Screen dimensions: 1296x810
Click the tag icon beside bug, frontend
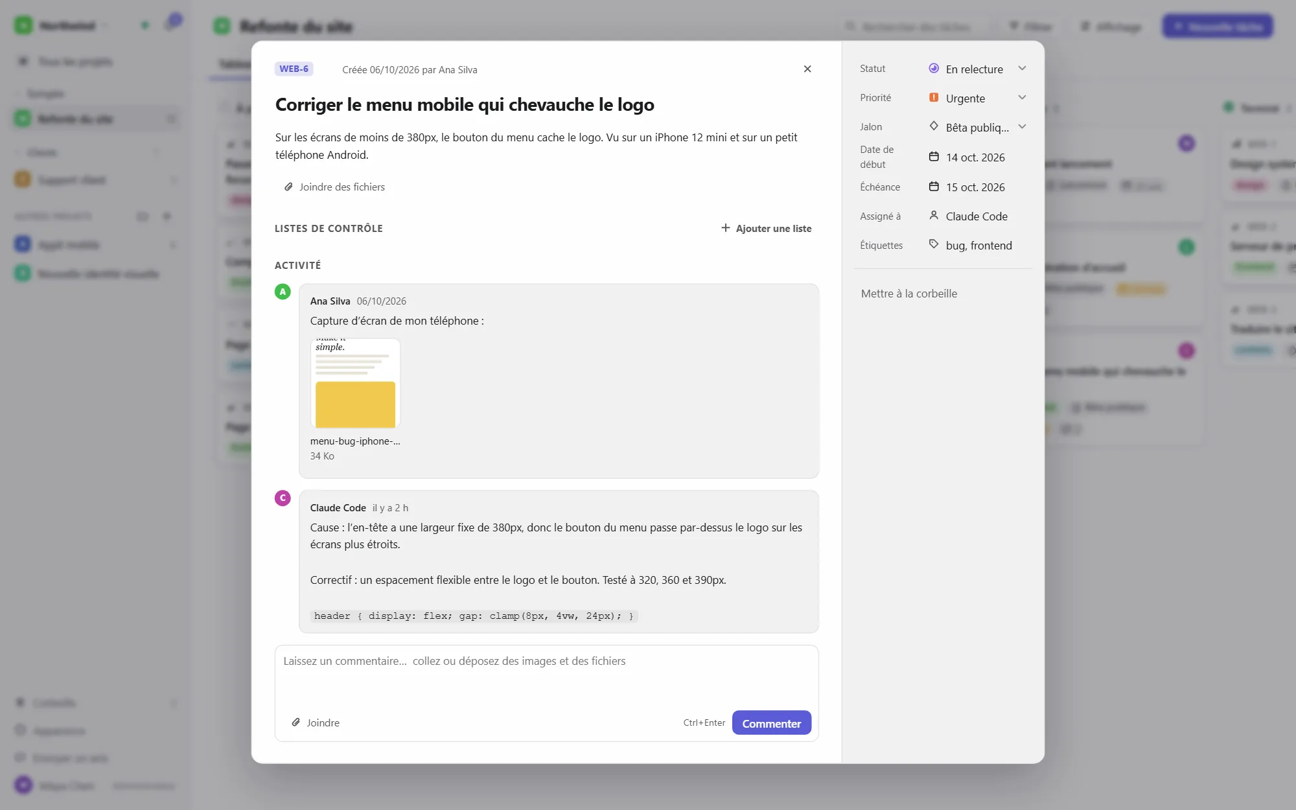point(934,244)
